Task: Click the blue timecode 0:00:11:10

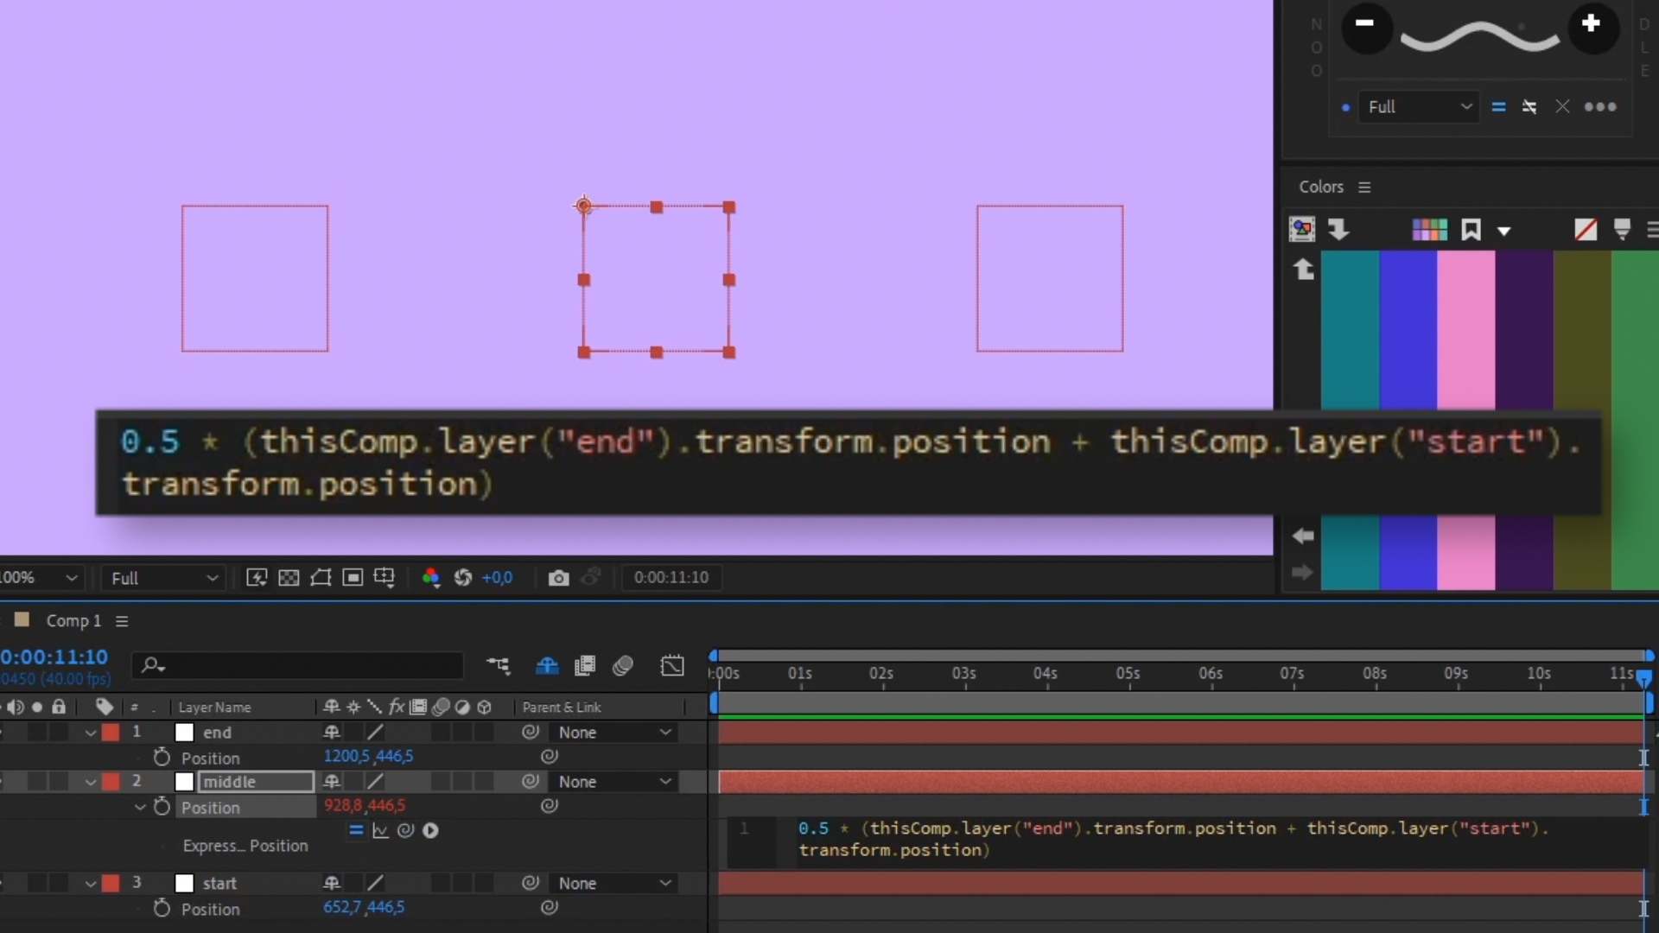Action: (54, 657)
